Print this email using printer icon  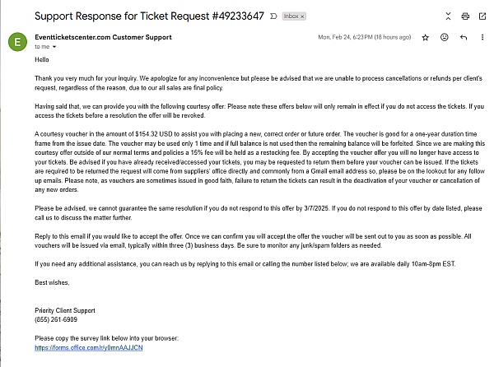465,16
